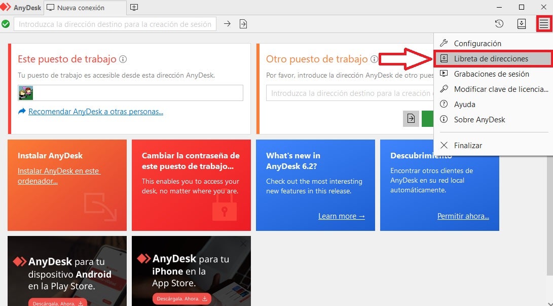Screen dimensions: 553x306
Task: Add a new session tab
Action: tap(134, 8)
